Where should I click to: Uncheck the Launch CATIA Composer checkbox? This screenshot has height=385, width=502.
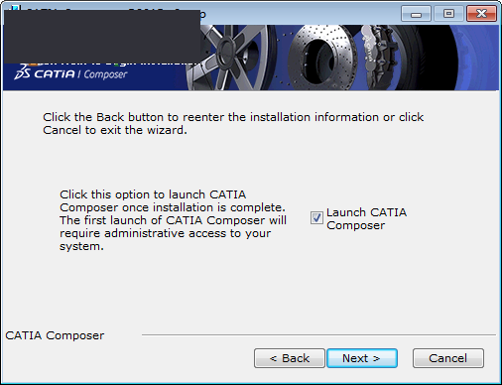(316, 217)
